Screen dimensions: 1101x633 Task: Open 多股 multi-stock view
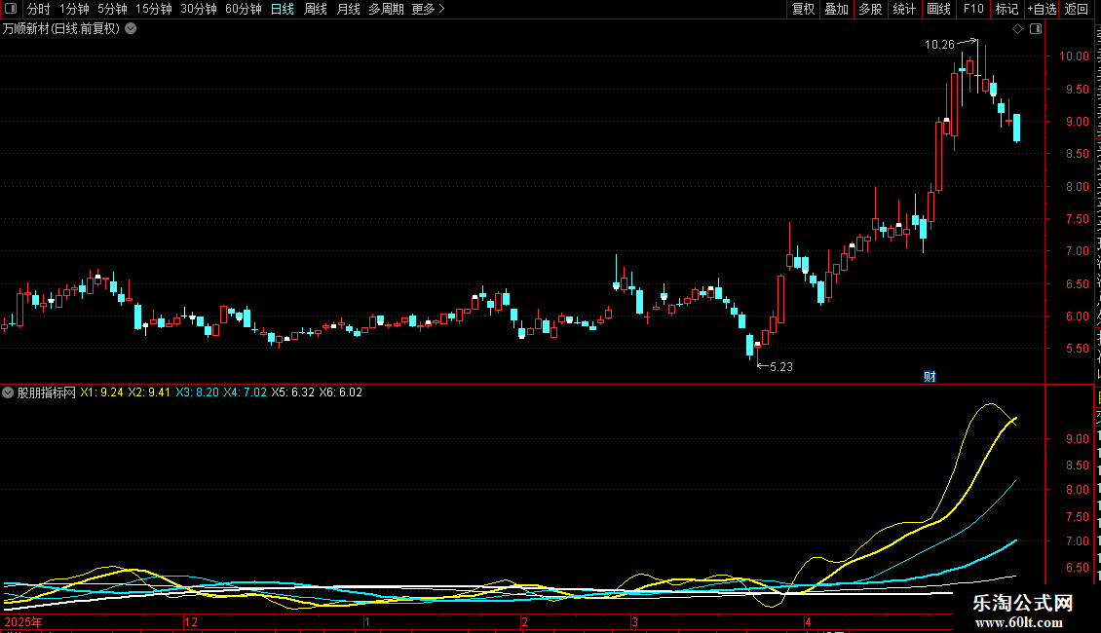(870, 9)
